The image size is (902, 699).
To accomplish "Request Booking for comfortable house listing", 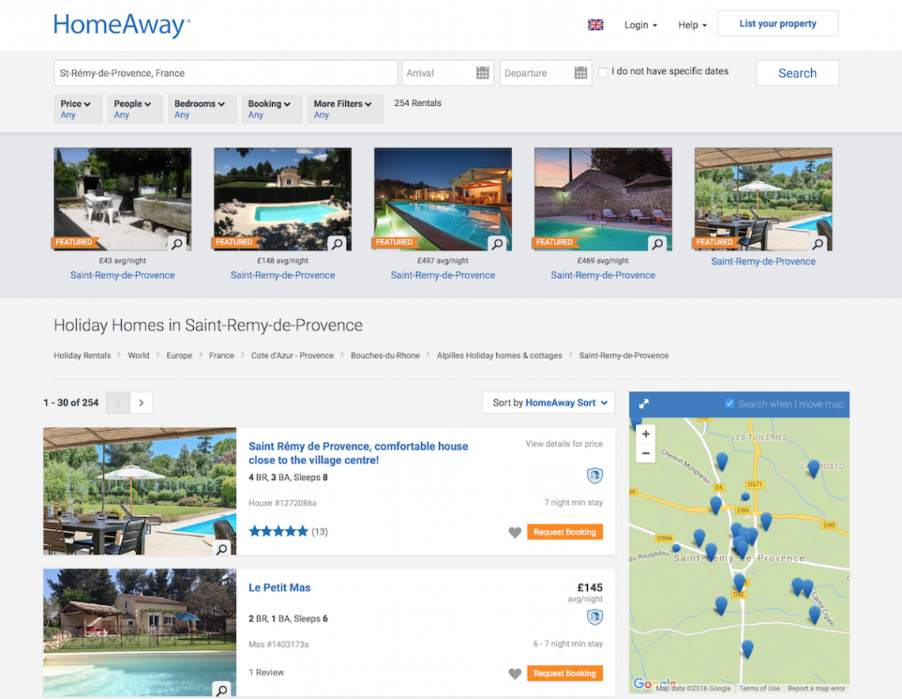I will (x=565, y=532).
